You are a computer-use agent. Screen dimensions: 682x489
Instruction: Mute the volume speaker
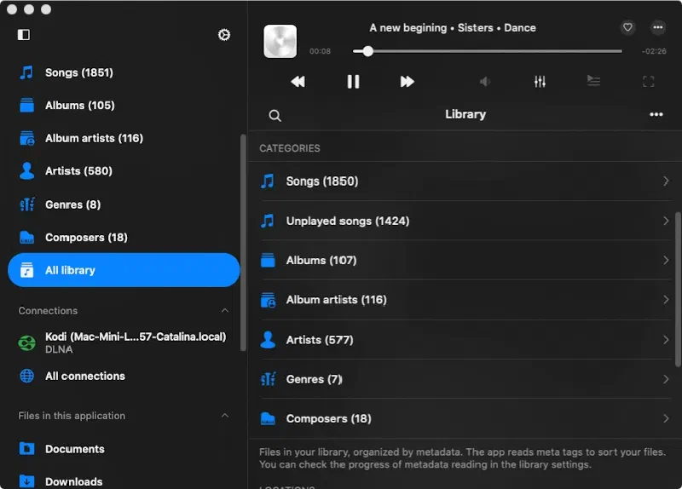click(484, 82)
